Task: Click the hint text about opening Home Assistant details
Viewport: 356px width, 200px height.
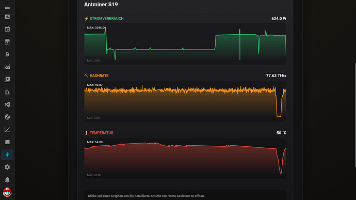Action: pyautogui.click(x=146, y=196)
